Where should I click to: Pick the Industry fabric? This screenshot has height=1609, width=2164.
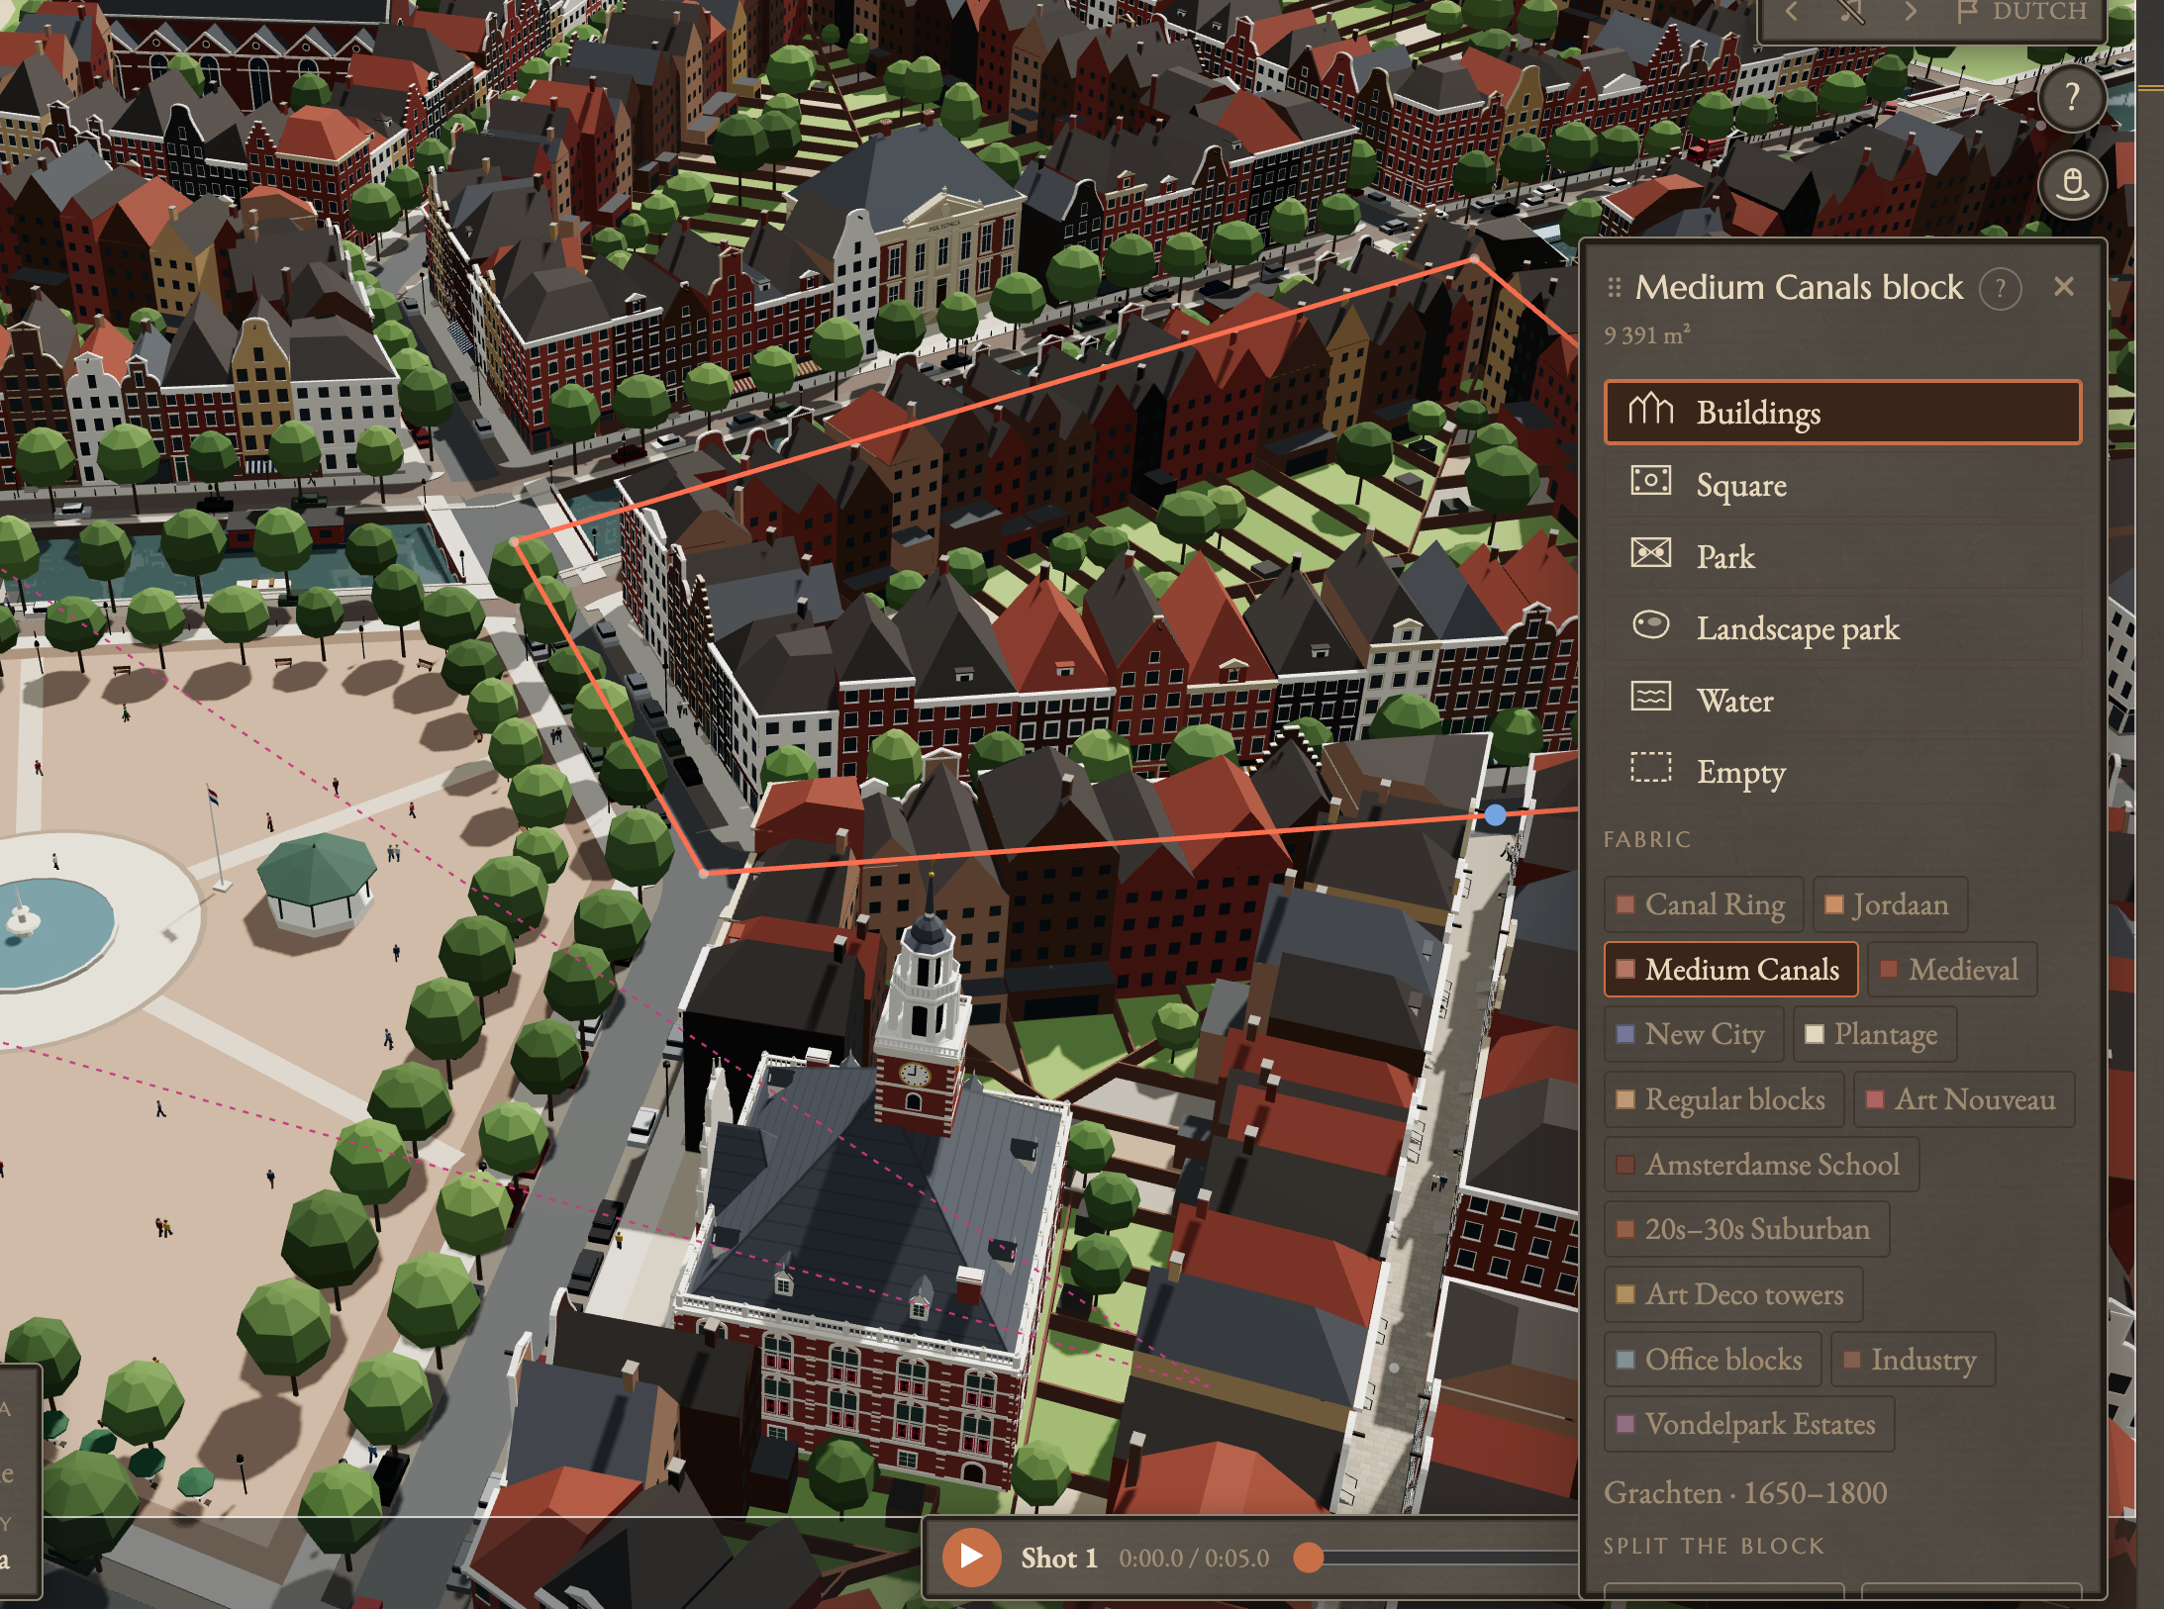[x=1913, y=1359]
